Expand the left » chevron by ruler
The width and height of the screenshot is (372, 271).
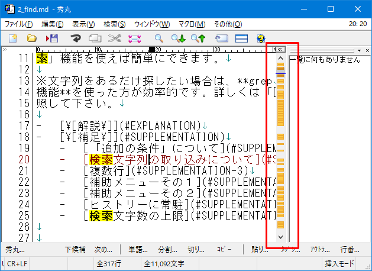[x=5, y=49]
